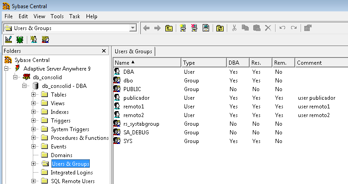348x184 pixels.
Task: Expand the Procedures & Functions node
Action: pos(34,138)
